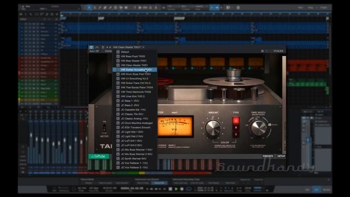Expand the arrow beside the gear icon
350x197 pixels.
tap(266, 51)
